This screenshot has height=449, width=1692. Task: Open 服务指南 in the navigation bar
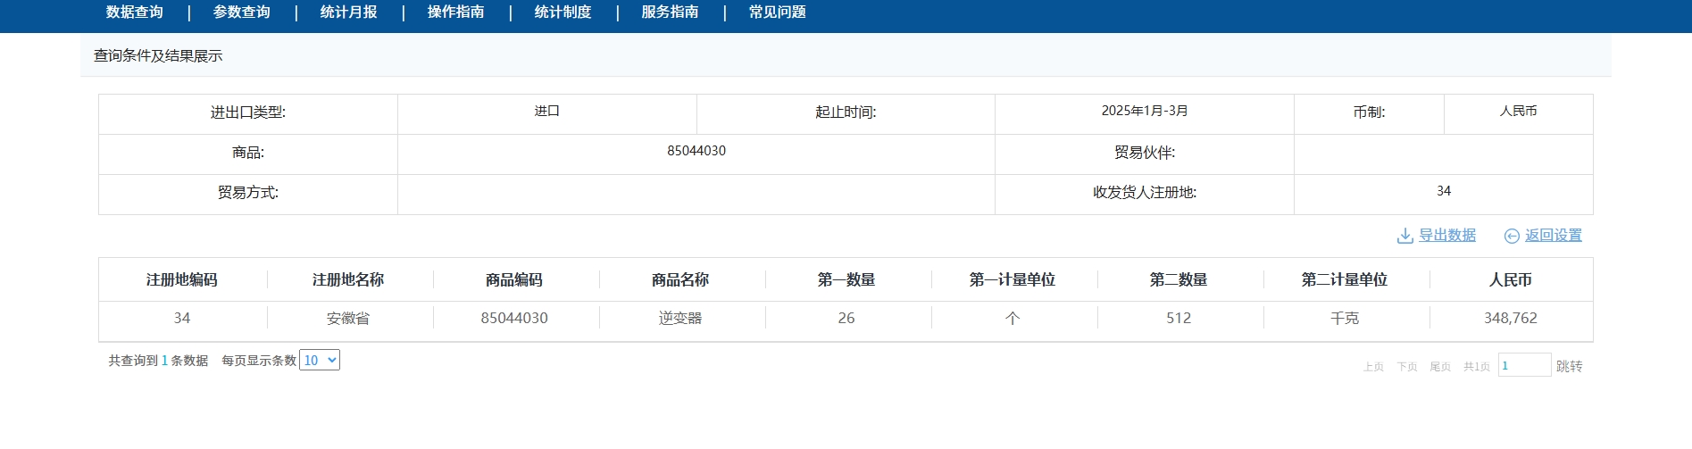pos(671,12)
